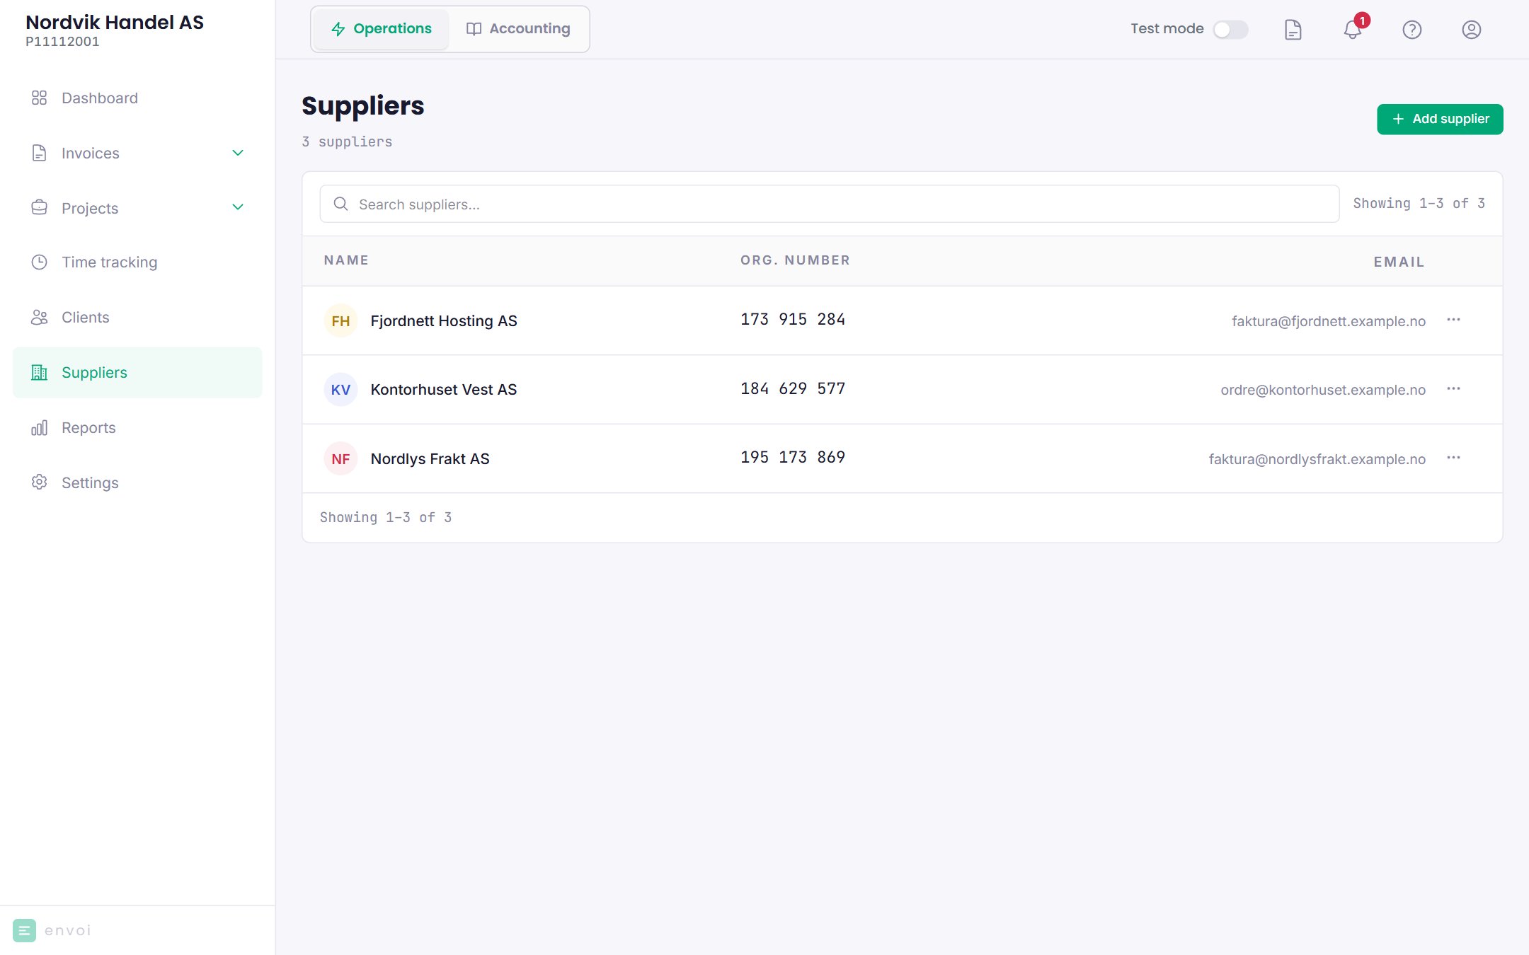The width and height of the screenshot is (1529, 955).
Task: Click the Invoices document icon in sidebar
Action: point(39,153)
